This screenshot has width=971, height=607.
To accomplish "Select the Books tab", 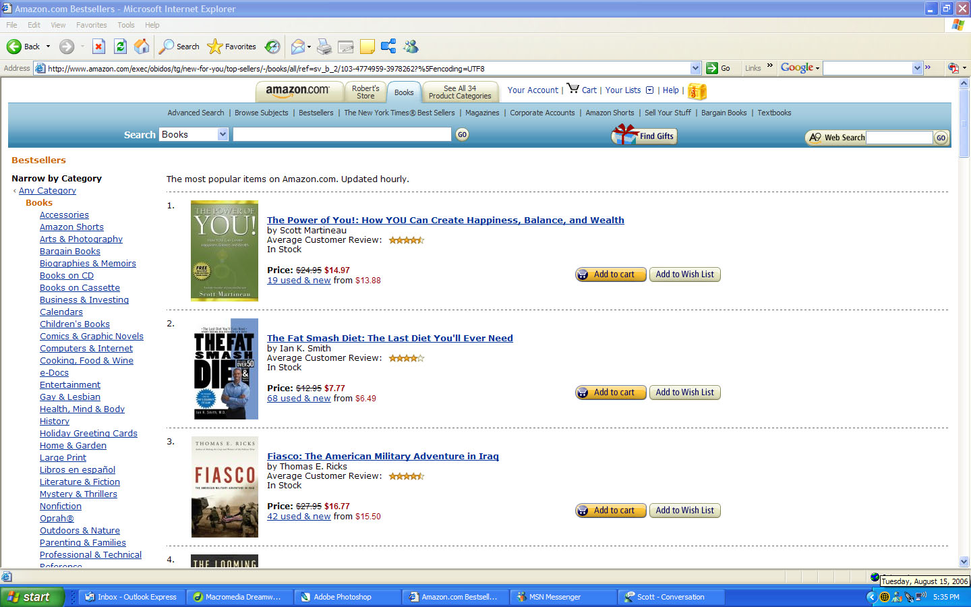I will tap(404, 92).
